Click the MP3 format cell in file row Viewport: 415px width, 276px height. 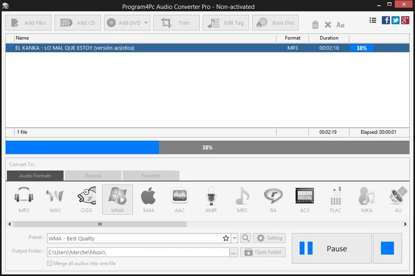tap(292, 48)
